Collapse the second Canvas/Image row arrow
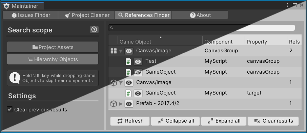 click(x=121, y=83)
